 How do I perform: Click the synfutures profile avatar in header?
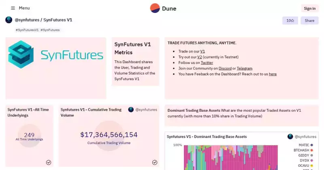click(x=9, y=20)
